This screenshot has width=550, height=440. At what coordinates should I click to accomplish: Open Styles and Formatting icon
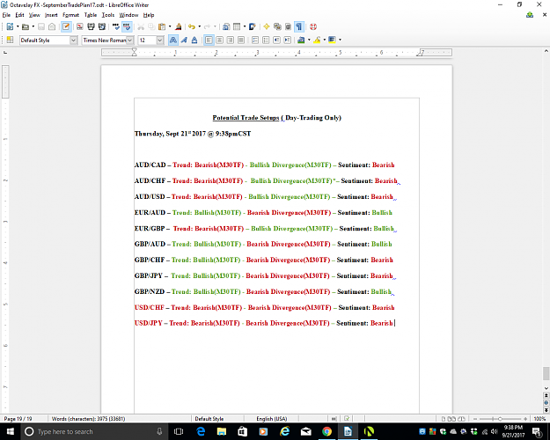pos(10,40)
